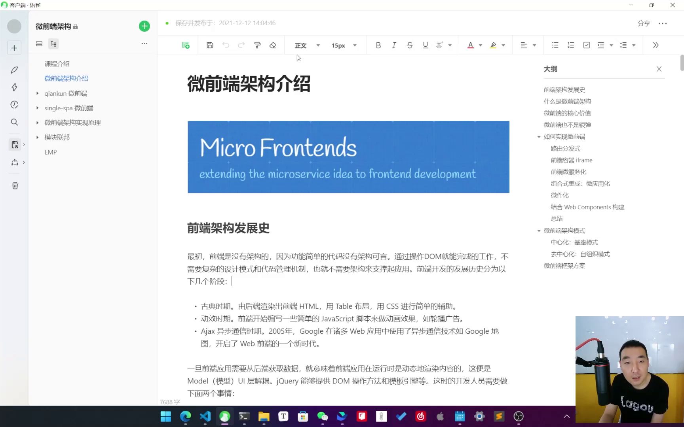The width and height of the screenshot is (684, 427).
Task: Open the EMP document in sidebar
Action: pyautogui.click(x=51, y=152)
